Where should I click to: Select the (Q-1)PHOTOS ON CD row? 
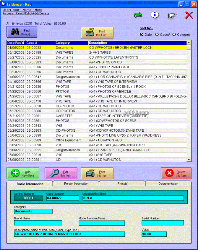click(97, 62)
